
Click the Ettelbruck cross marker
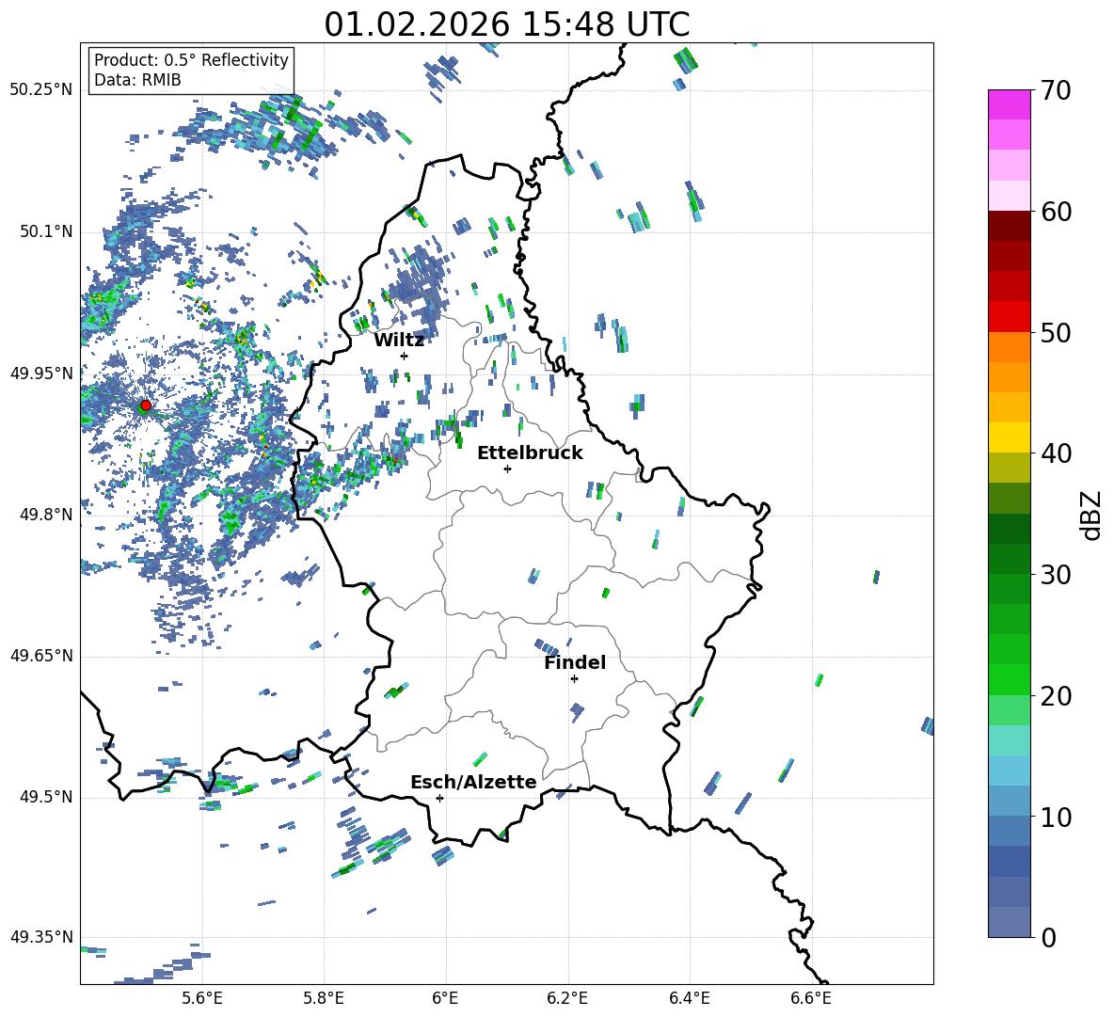tap(507, 469)
